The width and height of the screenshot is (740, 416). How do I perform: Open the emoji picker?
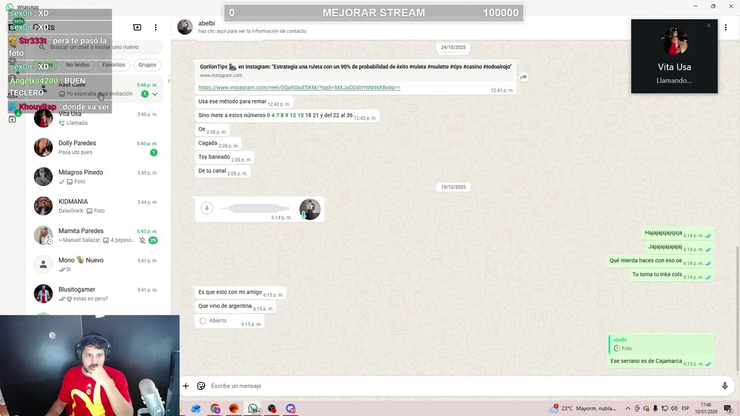(x=201, y=386)
